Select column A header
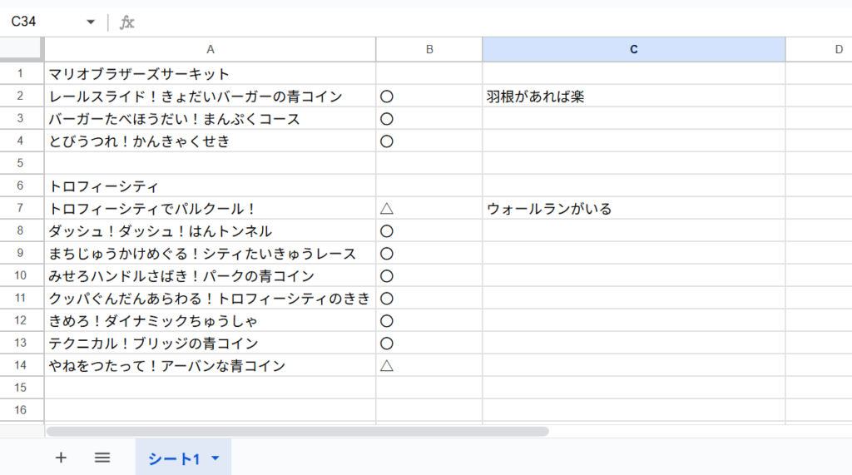Viewport: 852px width, 475px height. point(211,49)
